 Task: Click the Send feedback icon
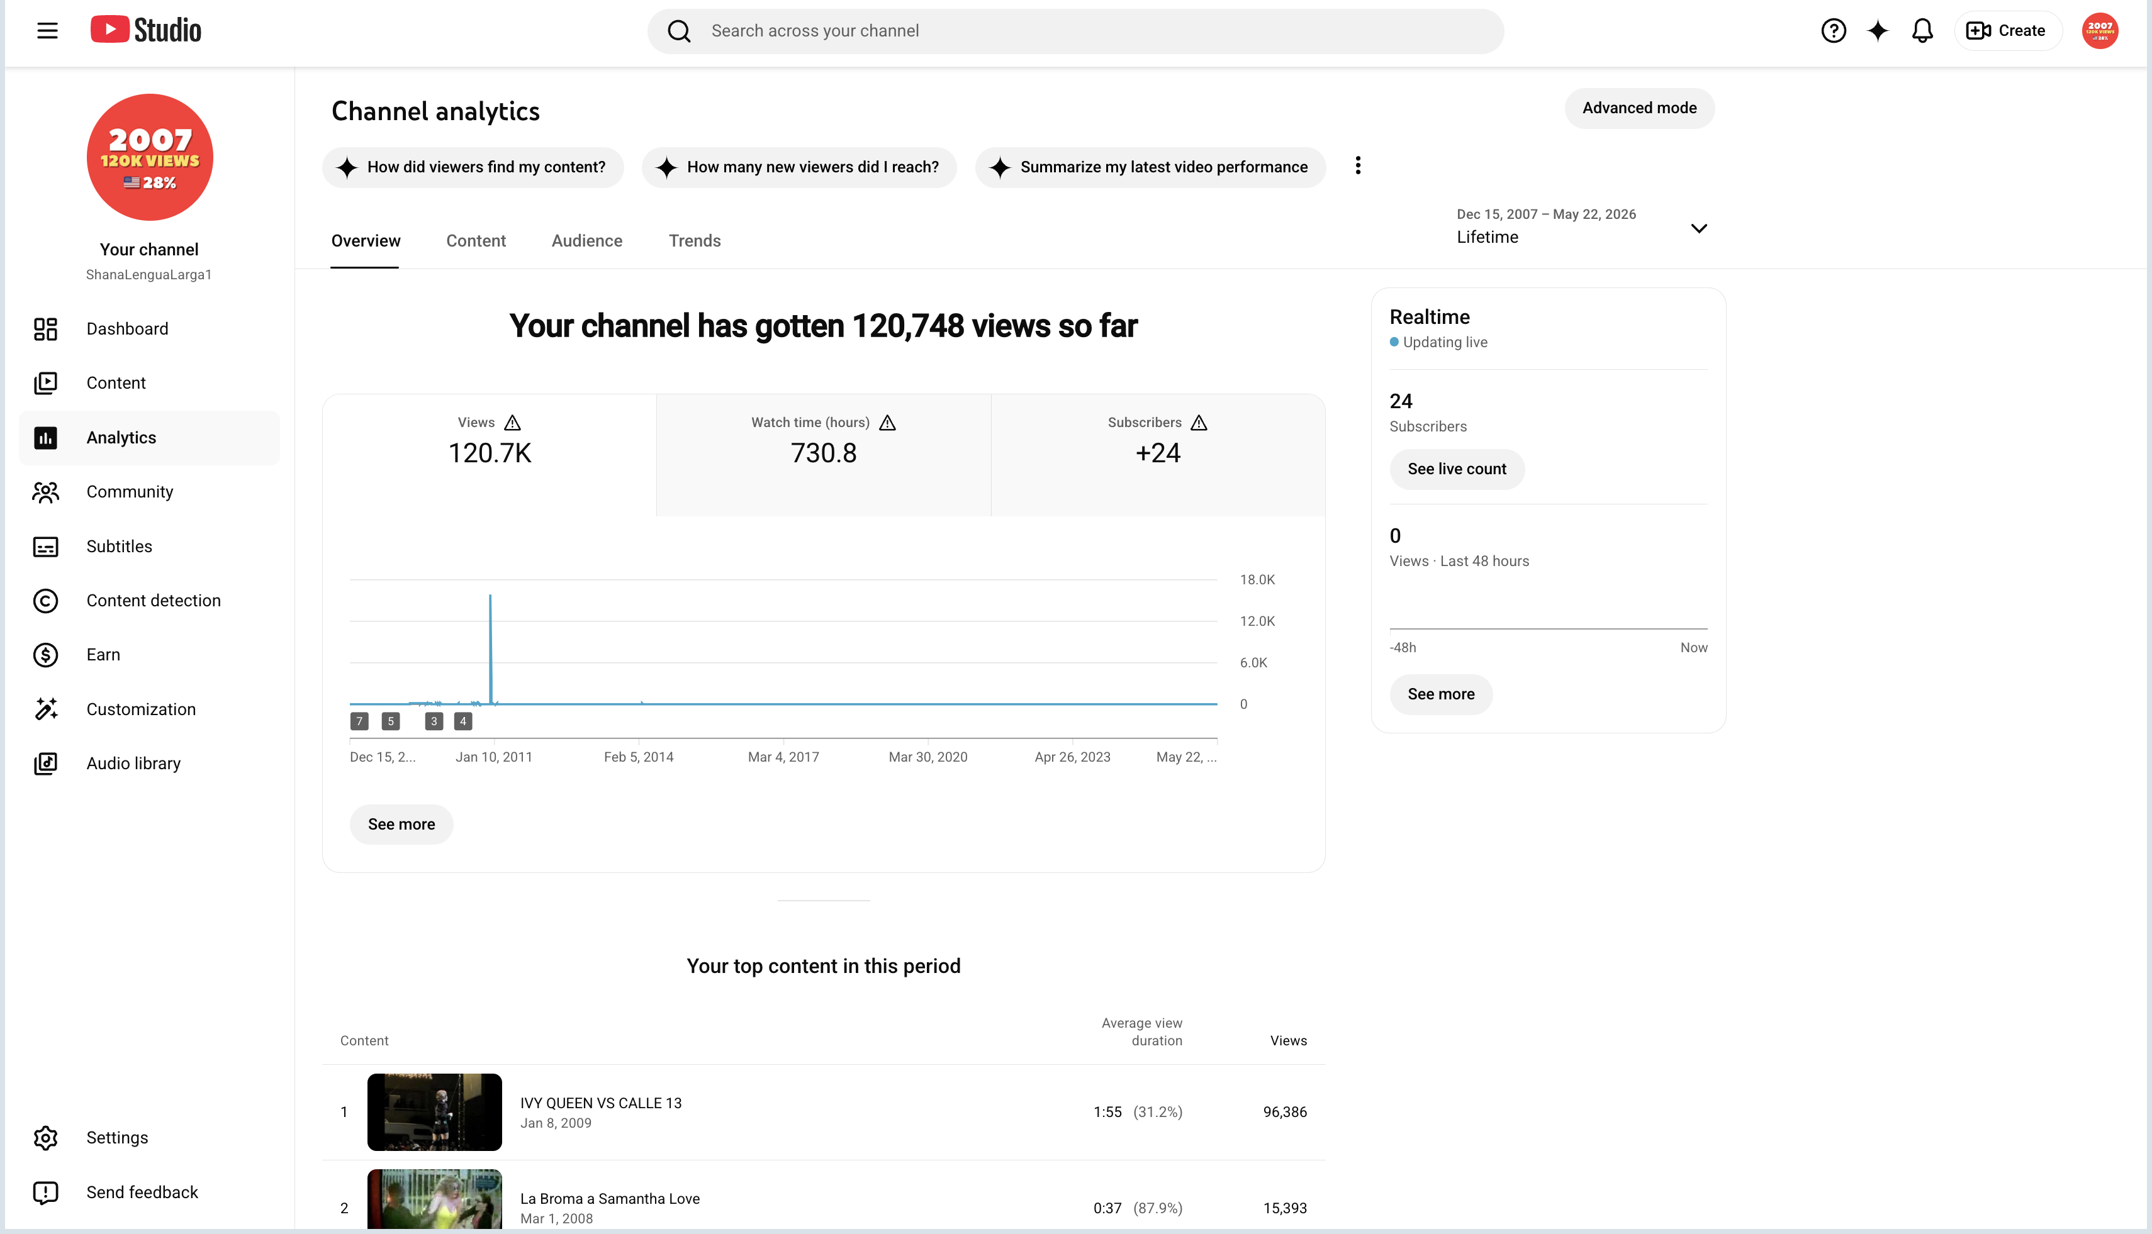click(x=46, y=1192)
